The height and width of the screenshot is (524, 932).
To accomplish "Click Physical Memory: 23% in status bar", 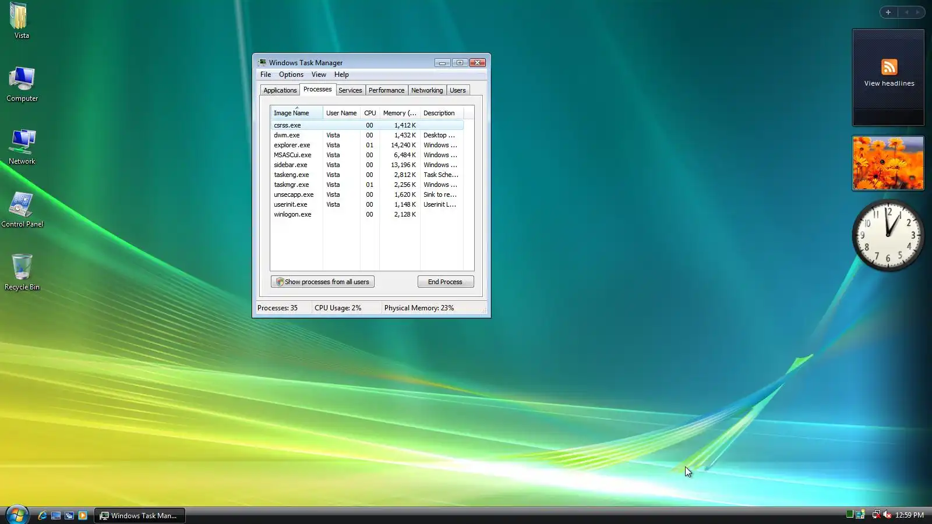I will click(x=419, y=308).
